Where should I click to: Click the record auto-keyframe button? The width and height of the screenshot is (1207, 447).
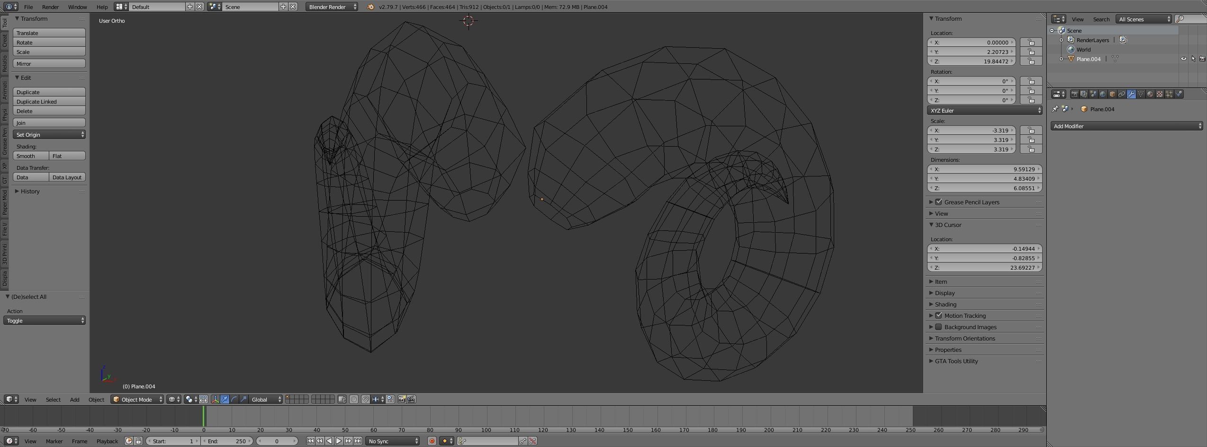coord(432,441)
